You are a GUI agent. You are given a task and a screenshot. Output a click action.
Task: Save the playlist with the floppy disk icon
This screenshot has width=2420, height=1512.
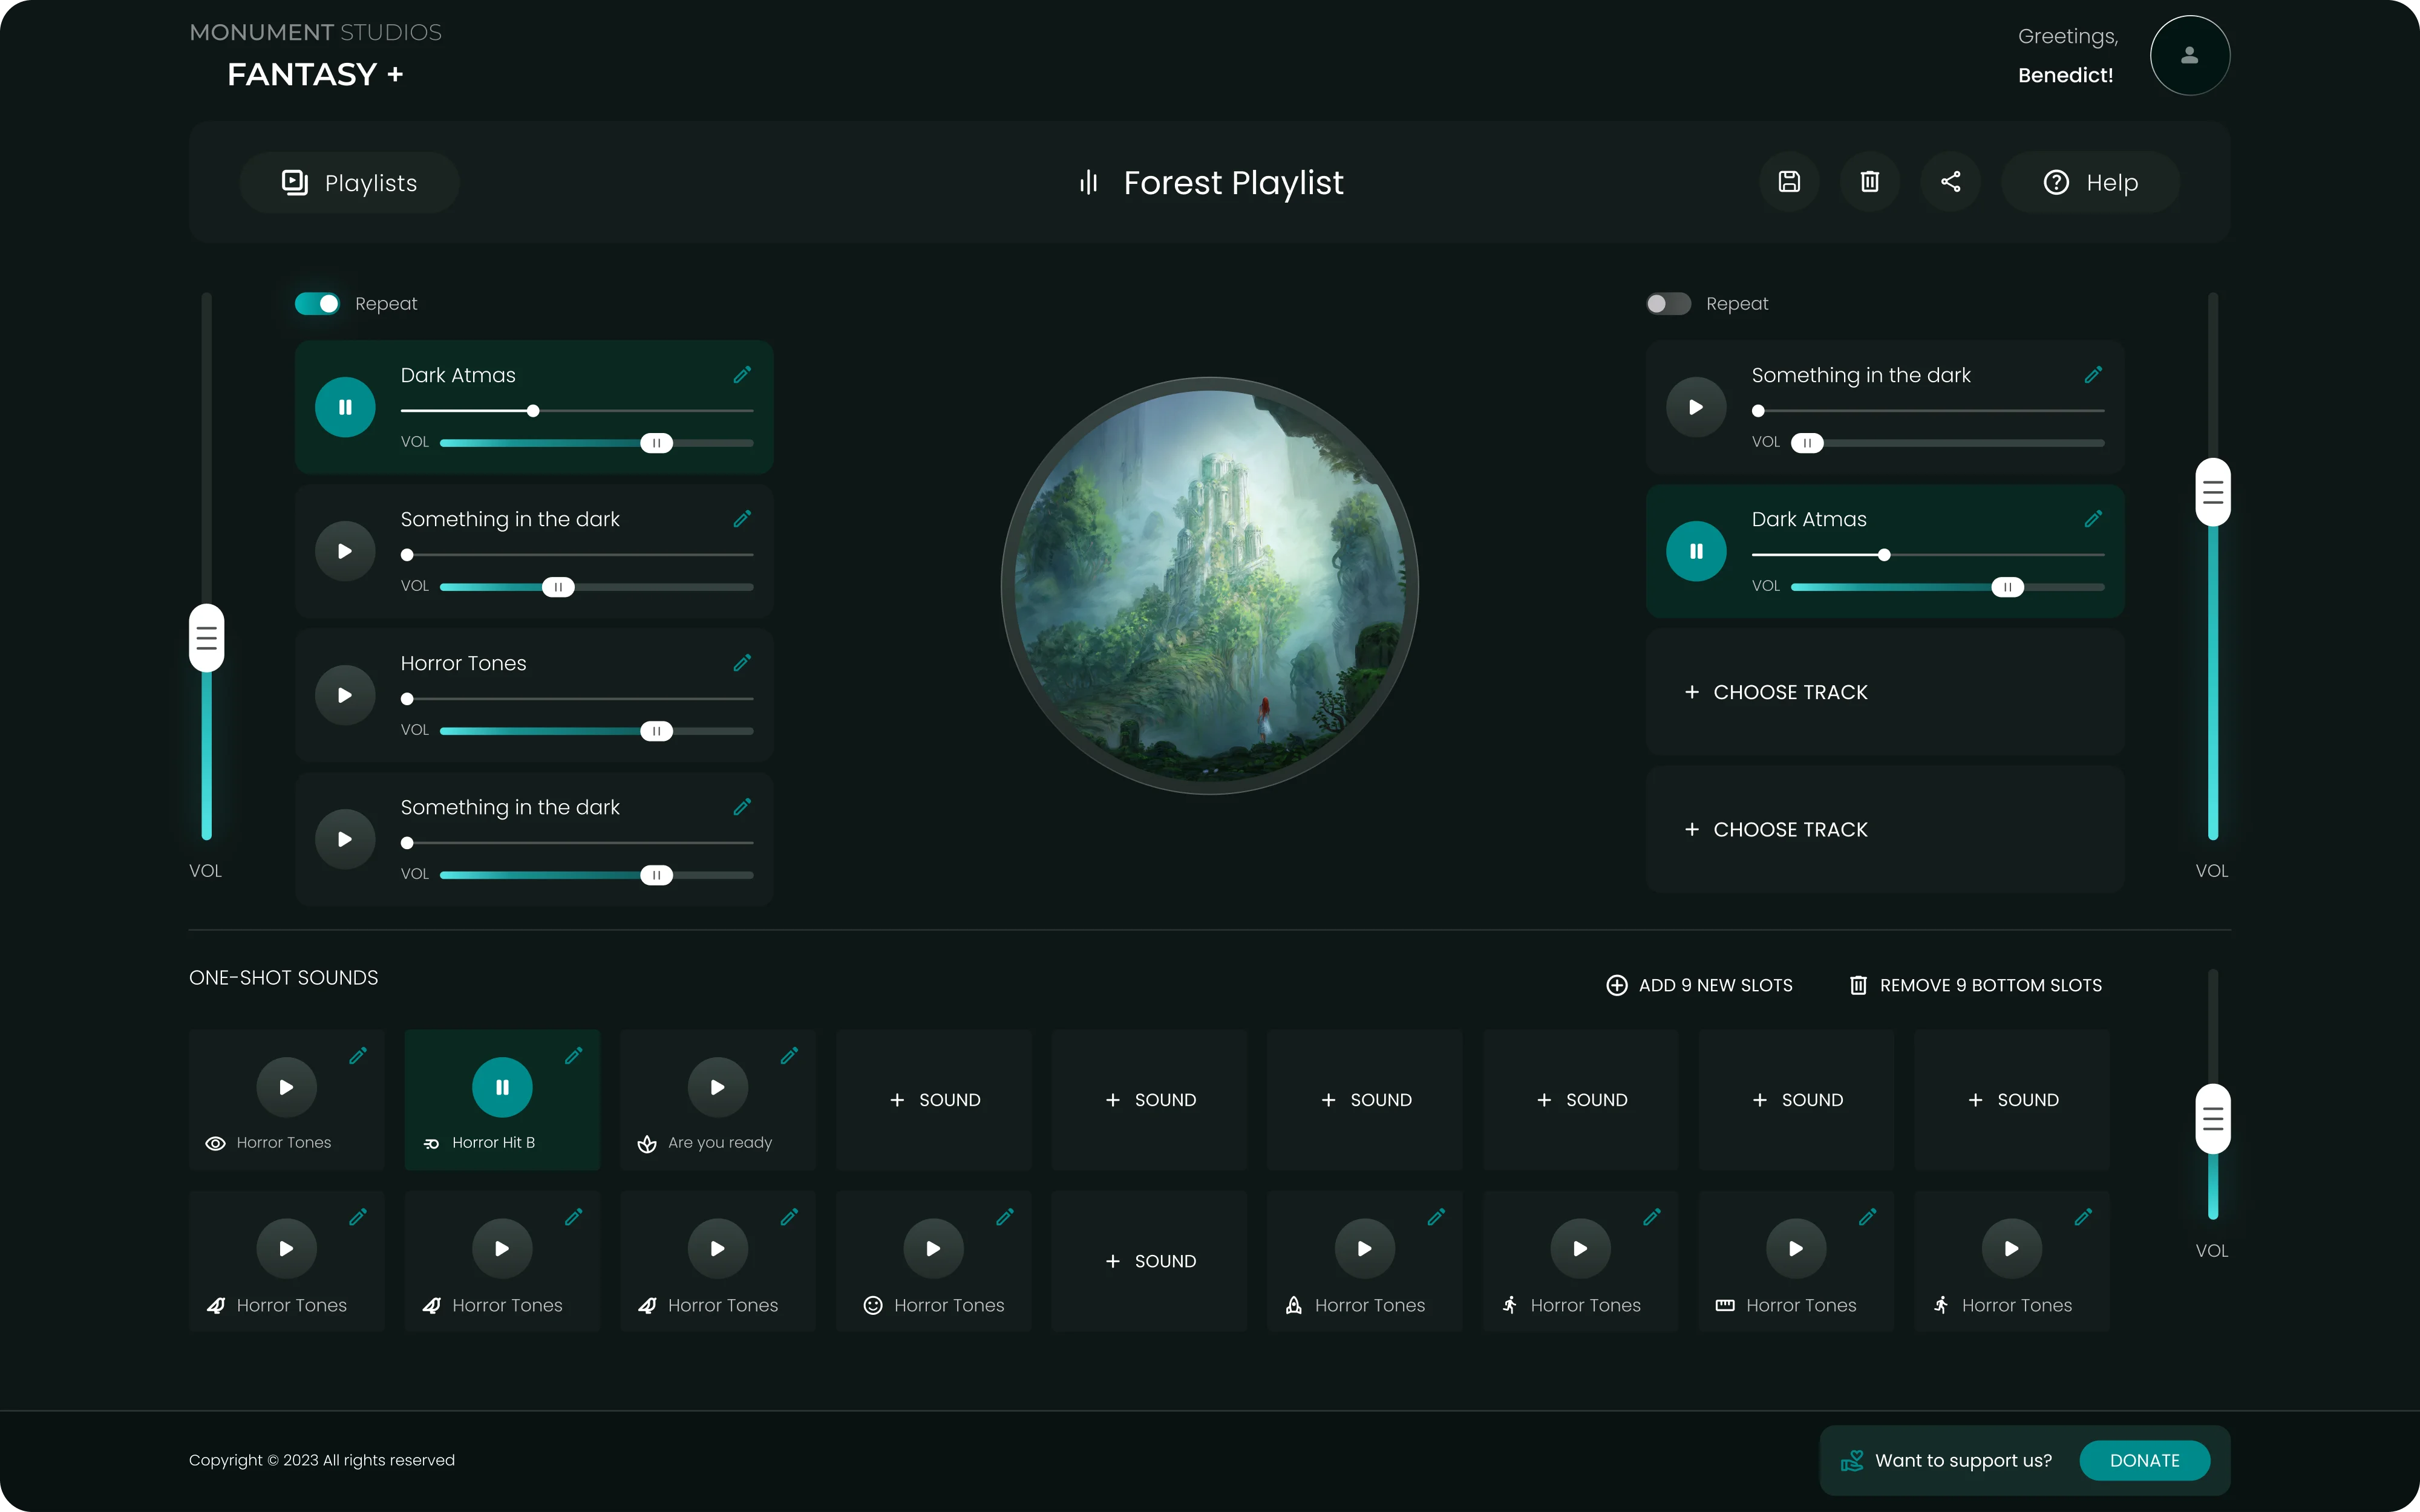pyautogui.click(x=1789, y=182)
